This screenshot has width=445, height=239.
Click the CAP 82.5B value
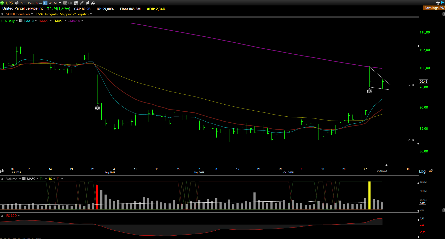click(x=82, y=9)
